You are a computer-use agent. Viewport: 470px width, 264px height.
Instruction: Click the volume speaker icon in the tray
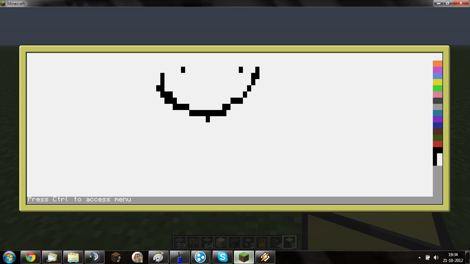(436, 257)
